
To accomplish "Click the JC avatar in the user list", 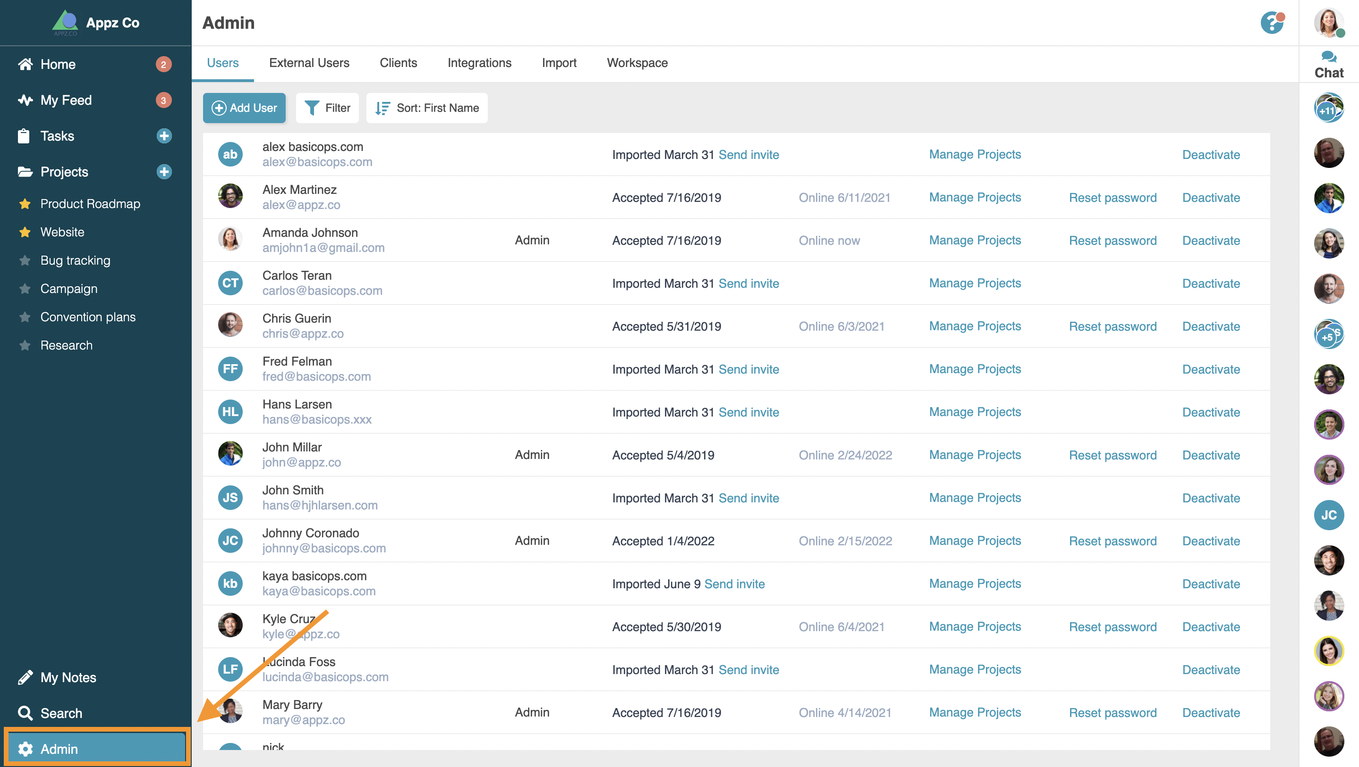I will tap(230, 540).
